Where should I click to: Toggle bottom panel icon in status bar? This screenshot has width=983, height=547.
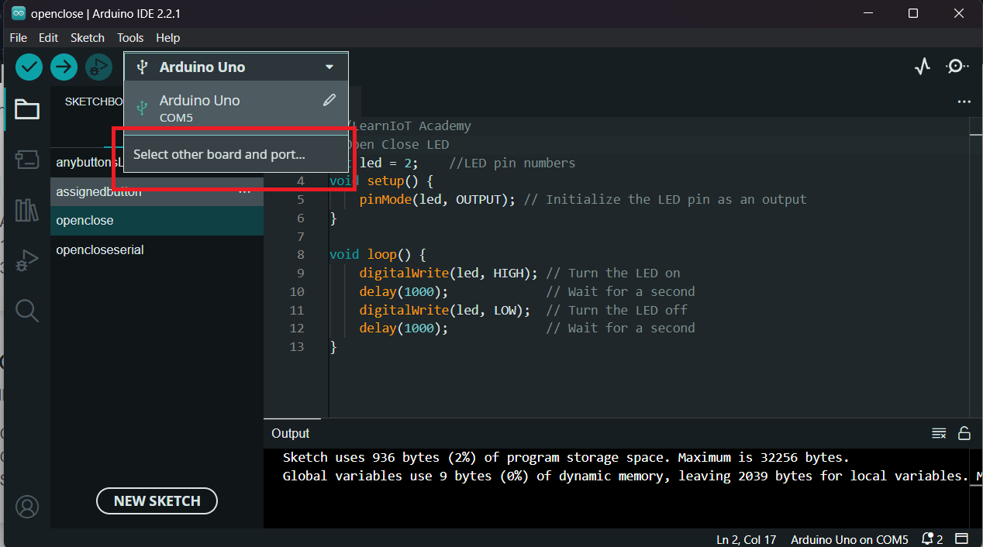point(961,539)
